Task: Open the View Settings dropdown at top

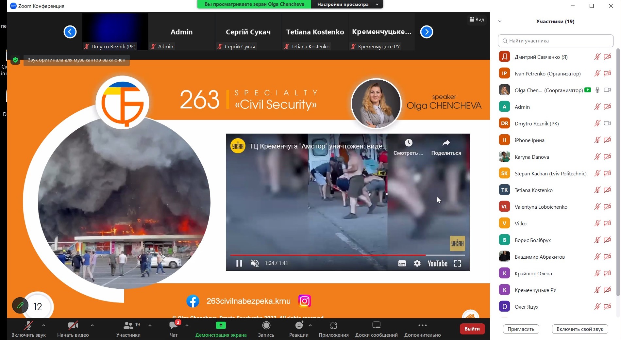Action: click(x=346, y=4)
